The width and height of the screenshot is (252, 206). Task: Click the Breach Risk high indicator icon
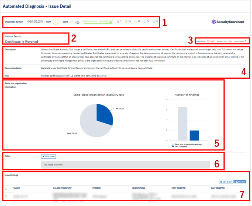(x=208, y=42)
